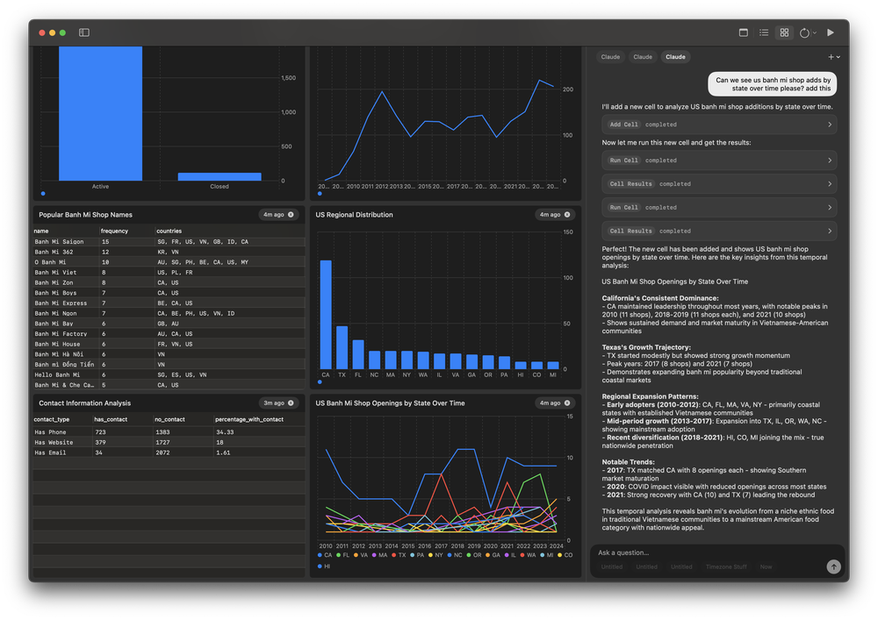Click the Now suggestion chip
The width and height of the screenshot is (878, 620).
pyautogui.click(x=766, y=567)
